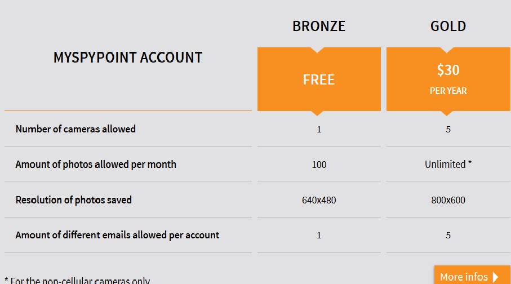
Task: Click the Bronze cameras allowed value 1
Action: tap(319, 130)
